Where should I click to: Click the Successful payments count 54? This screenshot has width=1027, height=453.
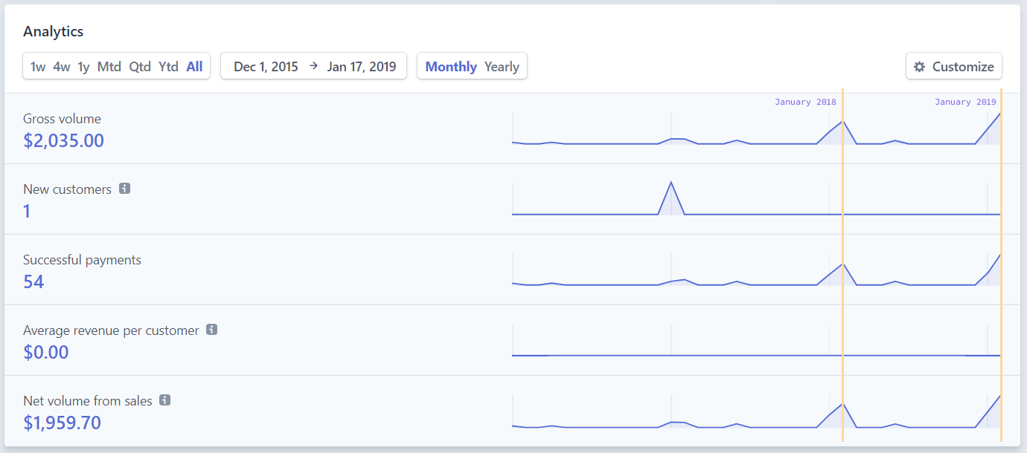[33, 281]
